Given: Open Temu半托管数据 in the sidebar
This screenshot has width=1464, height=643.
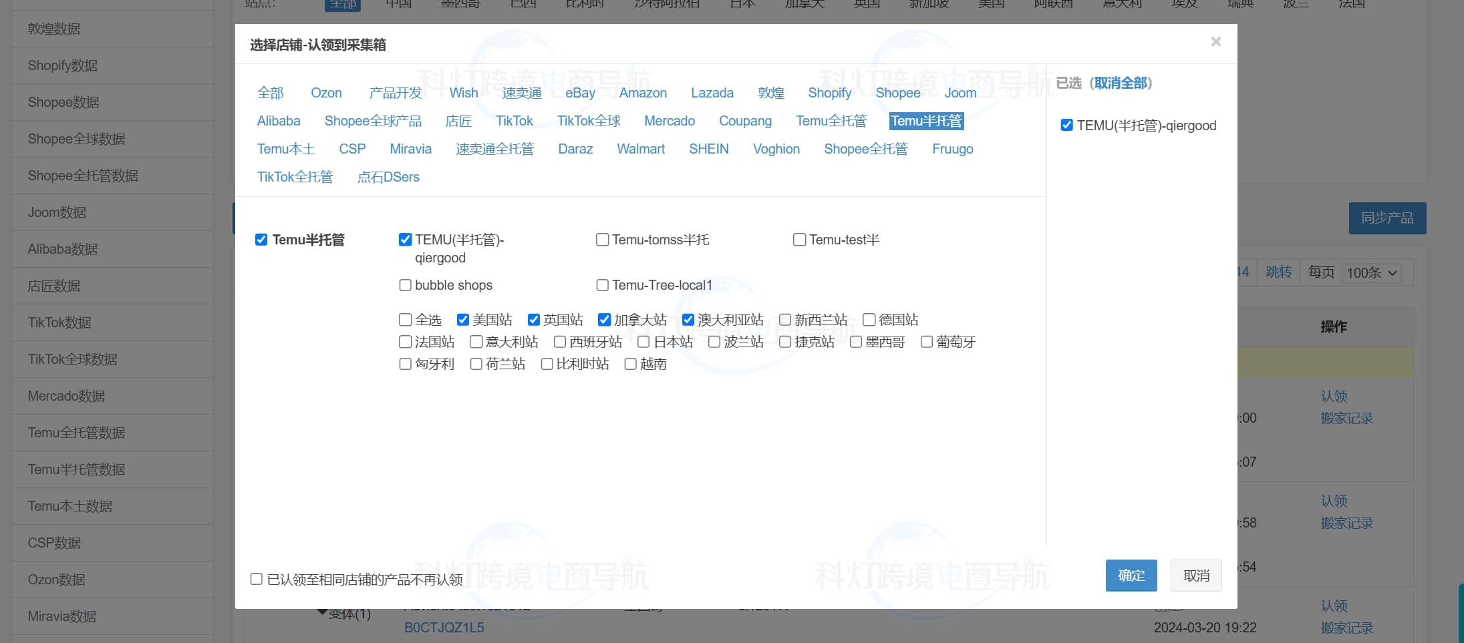Looking at the screenshot, I should click(76, 469).
